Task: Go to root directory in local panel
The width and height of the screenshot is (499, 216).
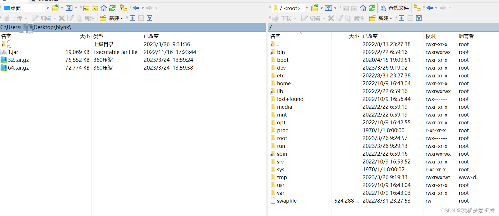Action: (95, 8)
